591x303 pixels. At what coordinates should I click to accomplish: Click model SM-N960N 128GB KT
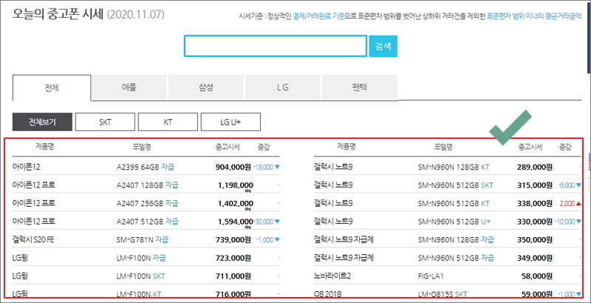click(x=454, y=167)
